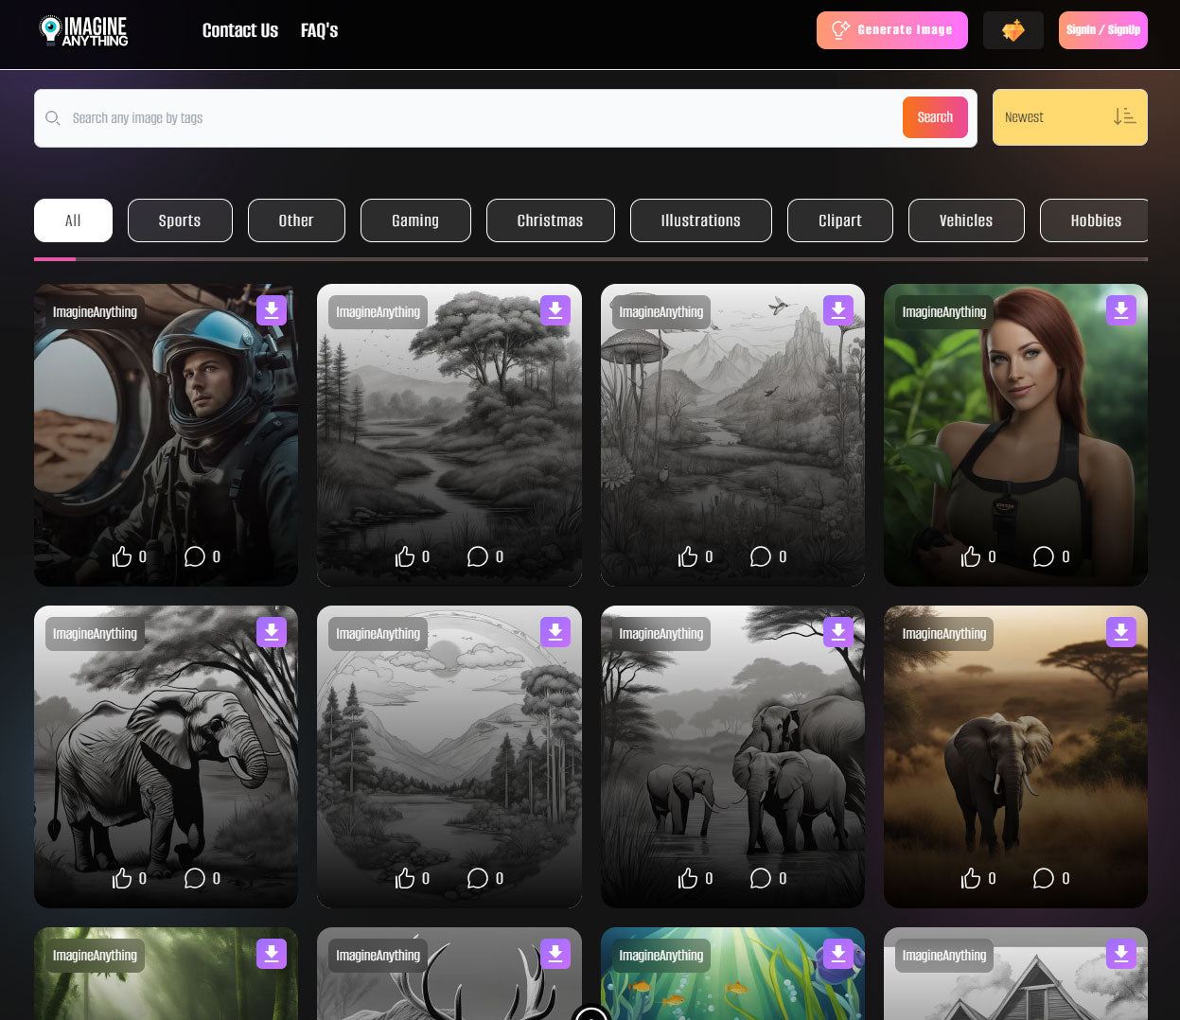Screen dimensions: 1180x1020
Task: Like the elephant family in water image
Action: [x=688, y=878]
